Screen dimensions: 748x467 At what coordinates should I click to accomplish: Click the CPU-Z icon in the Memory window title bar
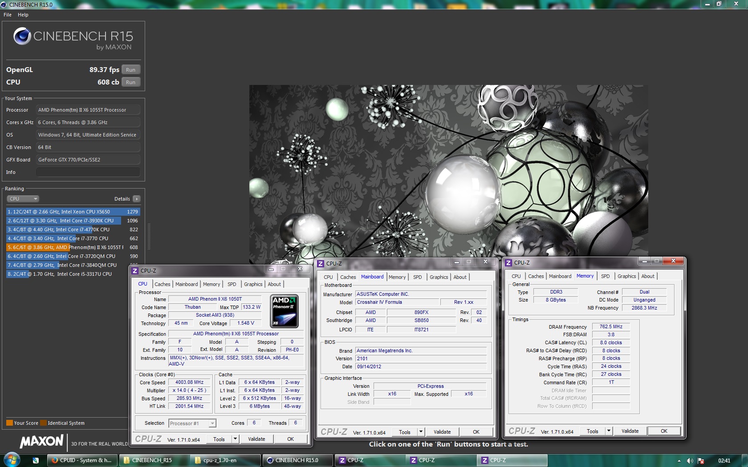[x=508, y=262]
